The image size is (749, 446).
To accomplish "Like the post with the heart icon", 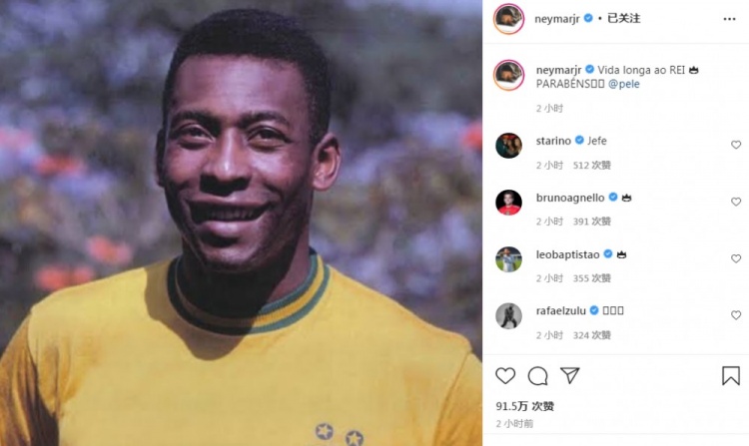I will 505,376.
